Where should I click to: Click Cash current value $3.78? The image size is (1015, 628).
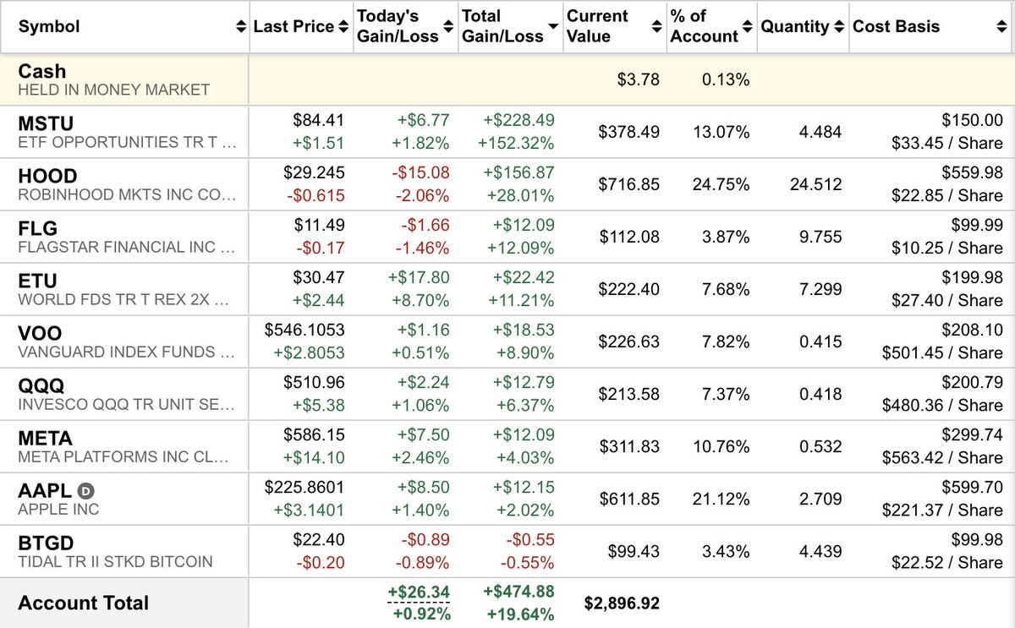(639, 79)
